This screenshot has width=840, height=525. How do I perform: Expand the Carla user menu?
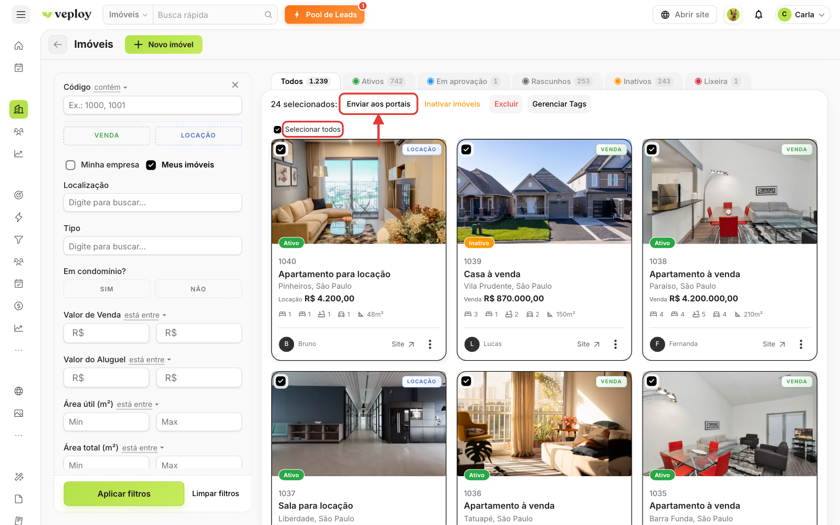coord(803,15)
